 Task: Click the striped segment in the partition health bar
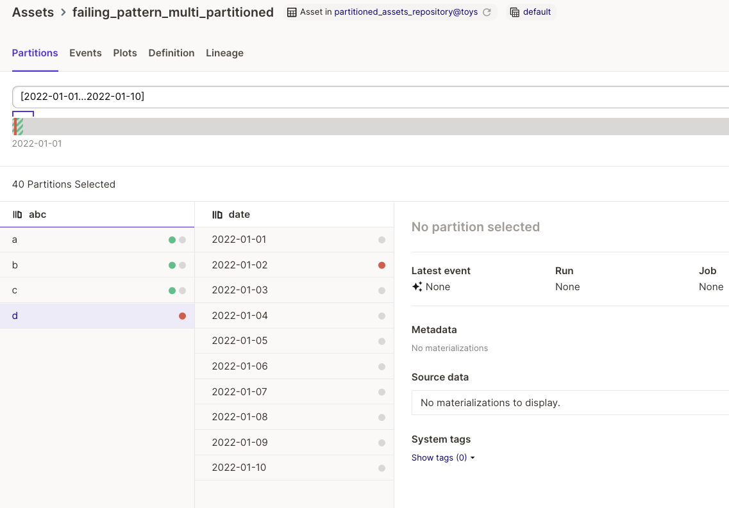click(x=17, y=126)
